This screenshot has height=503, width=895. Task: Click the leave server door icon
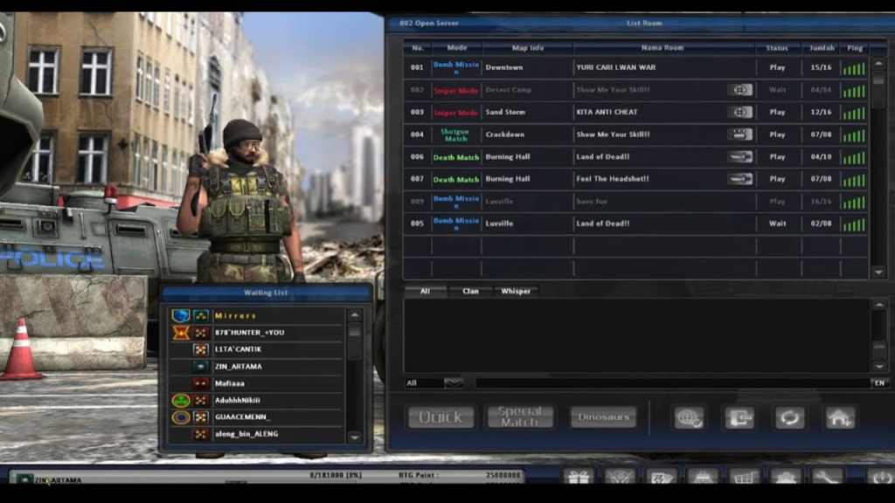point(739,417)
